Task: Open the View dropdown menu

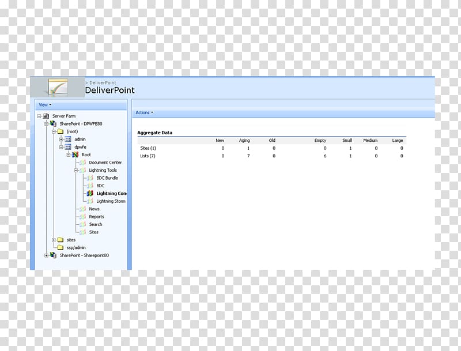Action: pos(45,105)
